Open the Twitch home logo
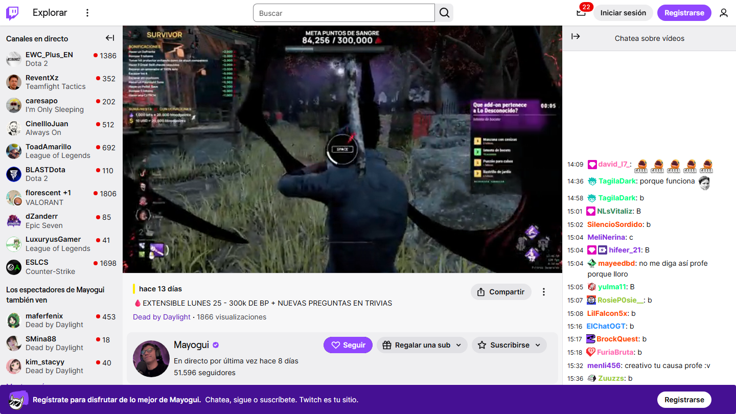736x414 pixels. click(12, 13)
